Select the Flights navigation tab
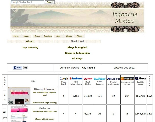The width and height of the screenshot is (155, 122). 79,36
